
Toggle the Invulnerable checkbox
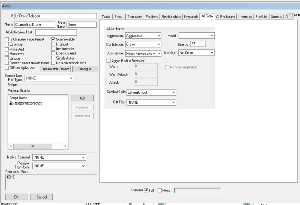pyautogui.click(x=53, y=49)
